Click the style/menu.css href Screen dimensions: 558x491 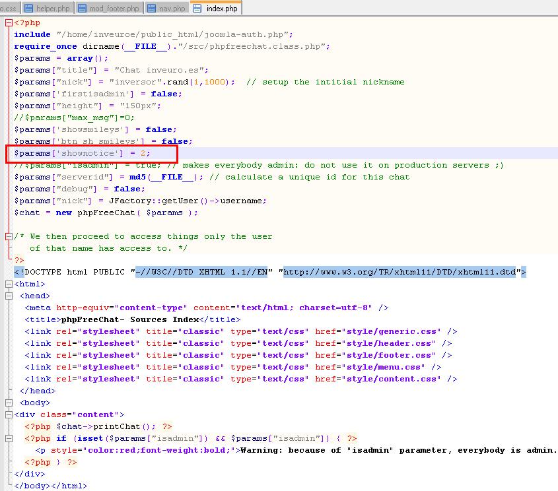[383, 368]
